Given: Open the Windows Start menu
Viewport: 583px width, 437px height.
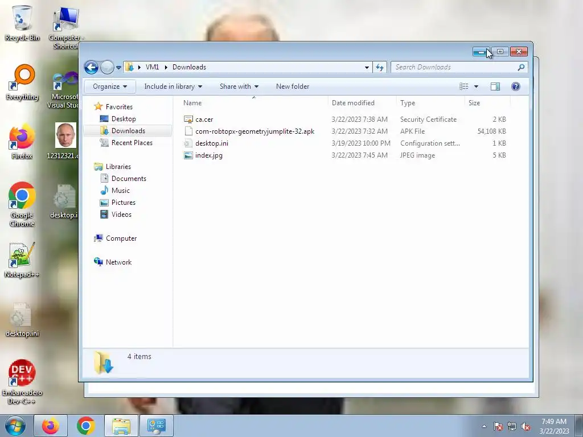Looking at the screenshot, I should click(x=15, y=426).
